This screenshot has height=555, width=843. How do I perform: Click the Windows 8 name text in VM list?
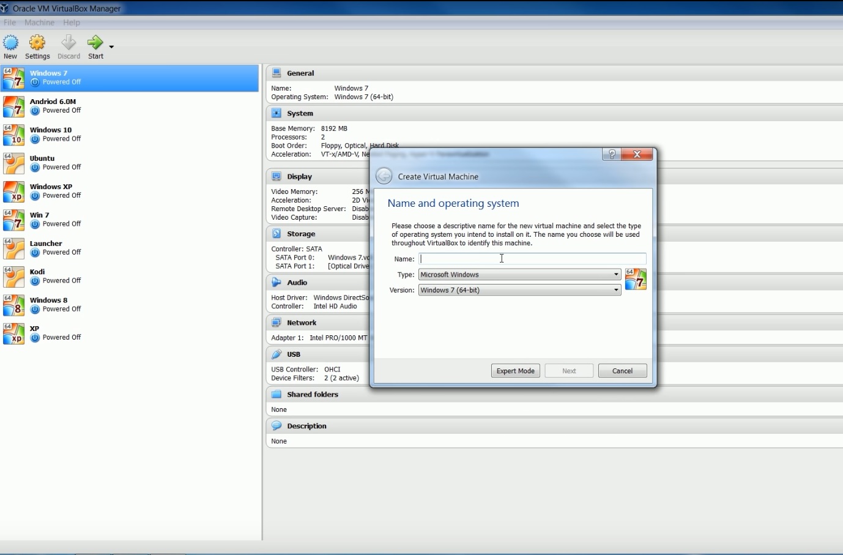click(49, 300)
